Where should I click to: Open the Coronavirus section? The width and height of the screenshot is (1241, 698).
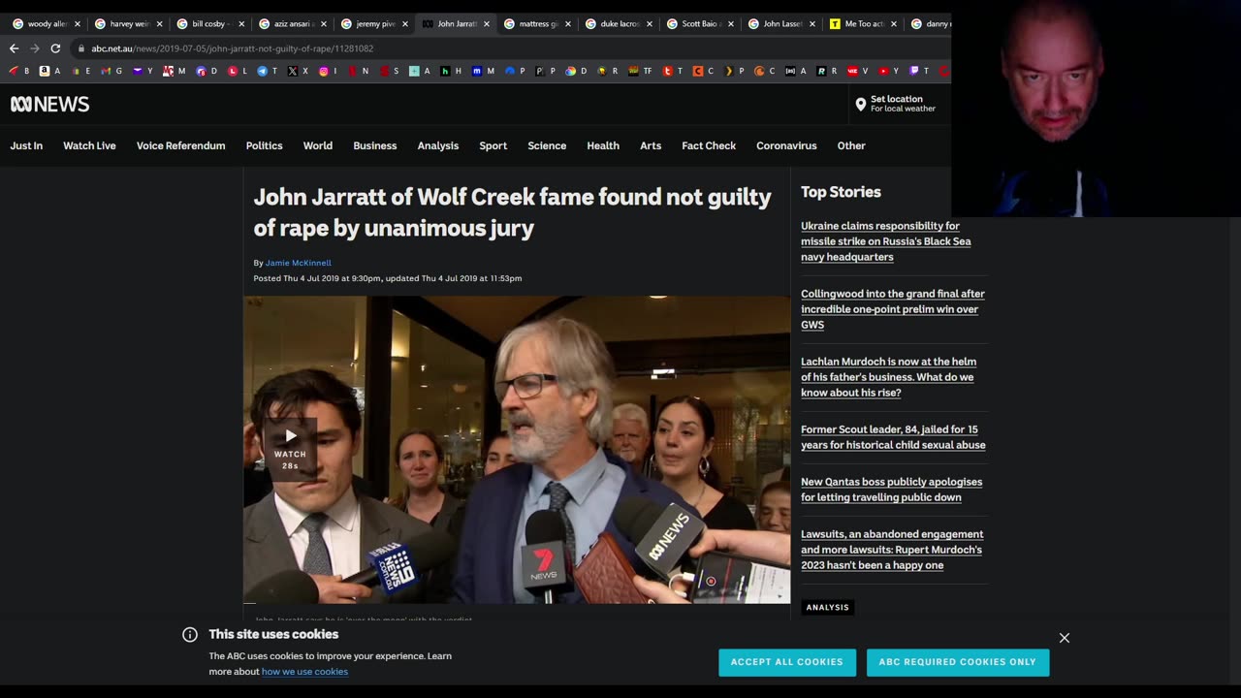(786, 145)
